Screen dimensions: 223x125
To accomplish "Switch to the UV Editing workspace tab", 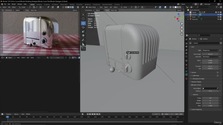I will pos(55,5).
